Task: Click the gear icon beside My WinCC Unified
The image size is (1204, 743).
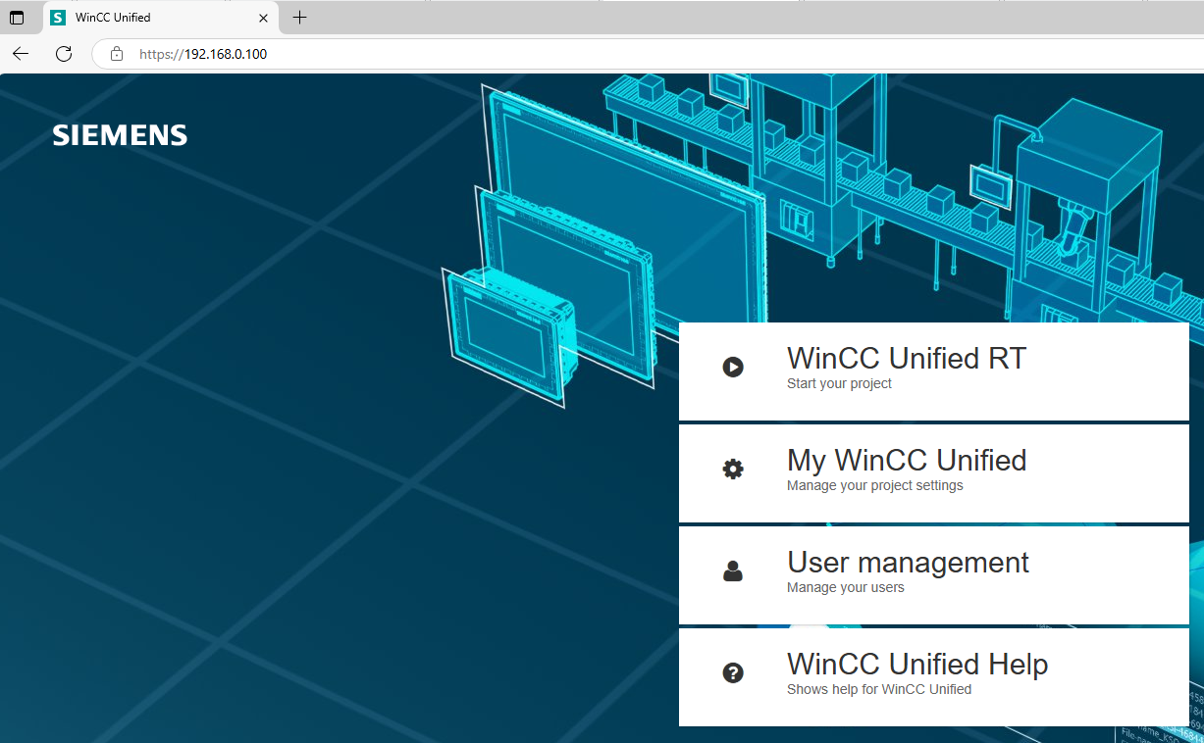Action: (733, 470)
